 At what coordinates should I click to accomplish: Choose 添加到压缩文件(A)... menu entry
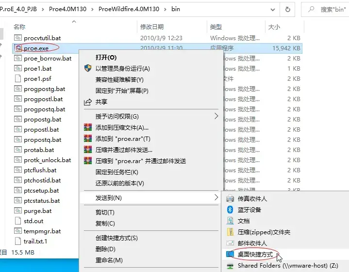(x=151, y=128)
